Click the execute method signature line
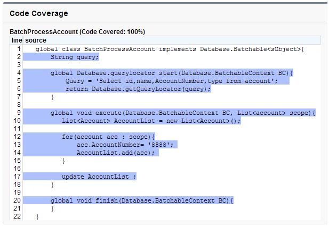Viewport: 329px width, 226px height. pyautogui.click(x=183, y=113)
